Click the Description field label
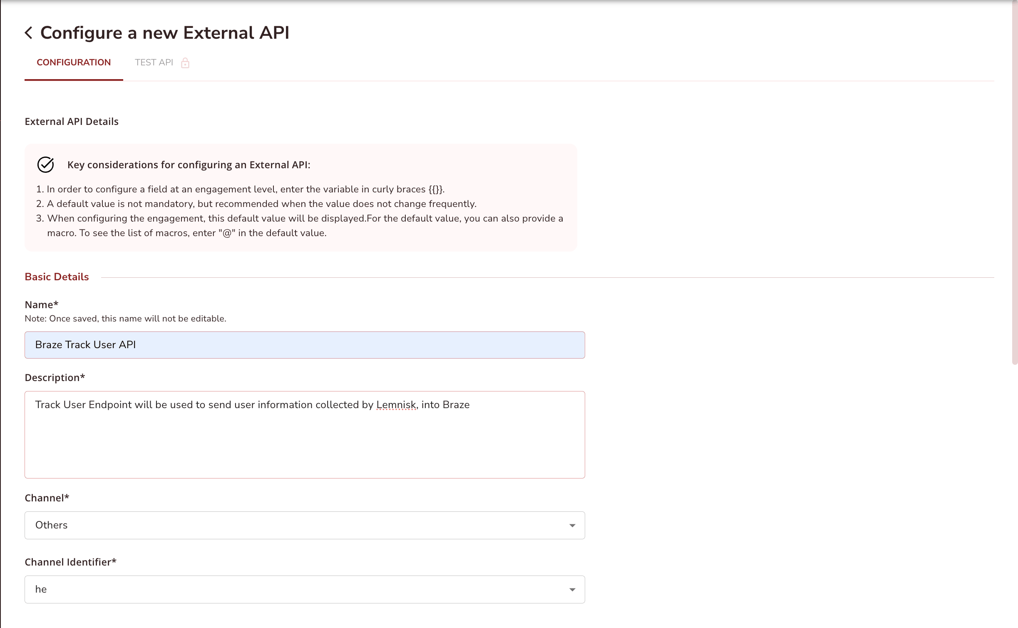The image size is (1018, 628). [x=55, y=377]
